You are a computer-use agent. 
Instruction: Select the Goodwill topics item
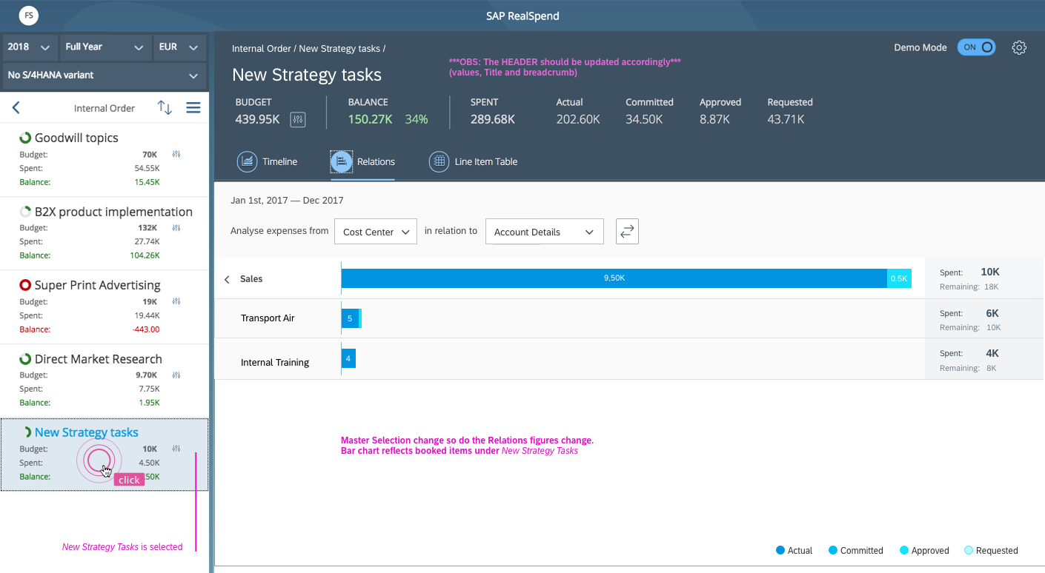(x=104, y=159)
